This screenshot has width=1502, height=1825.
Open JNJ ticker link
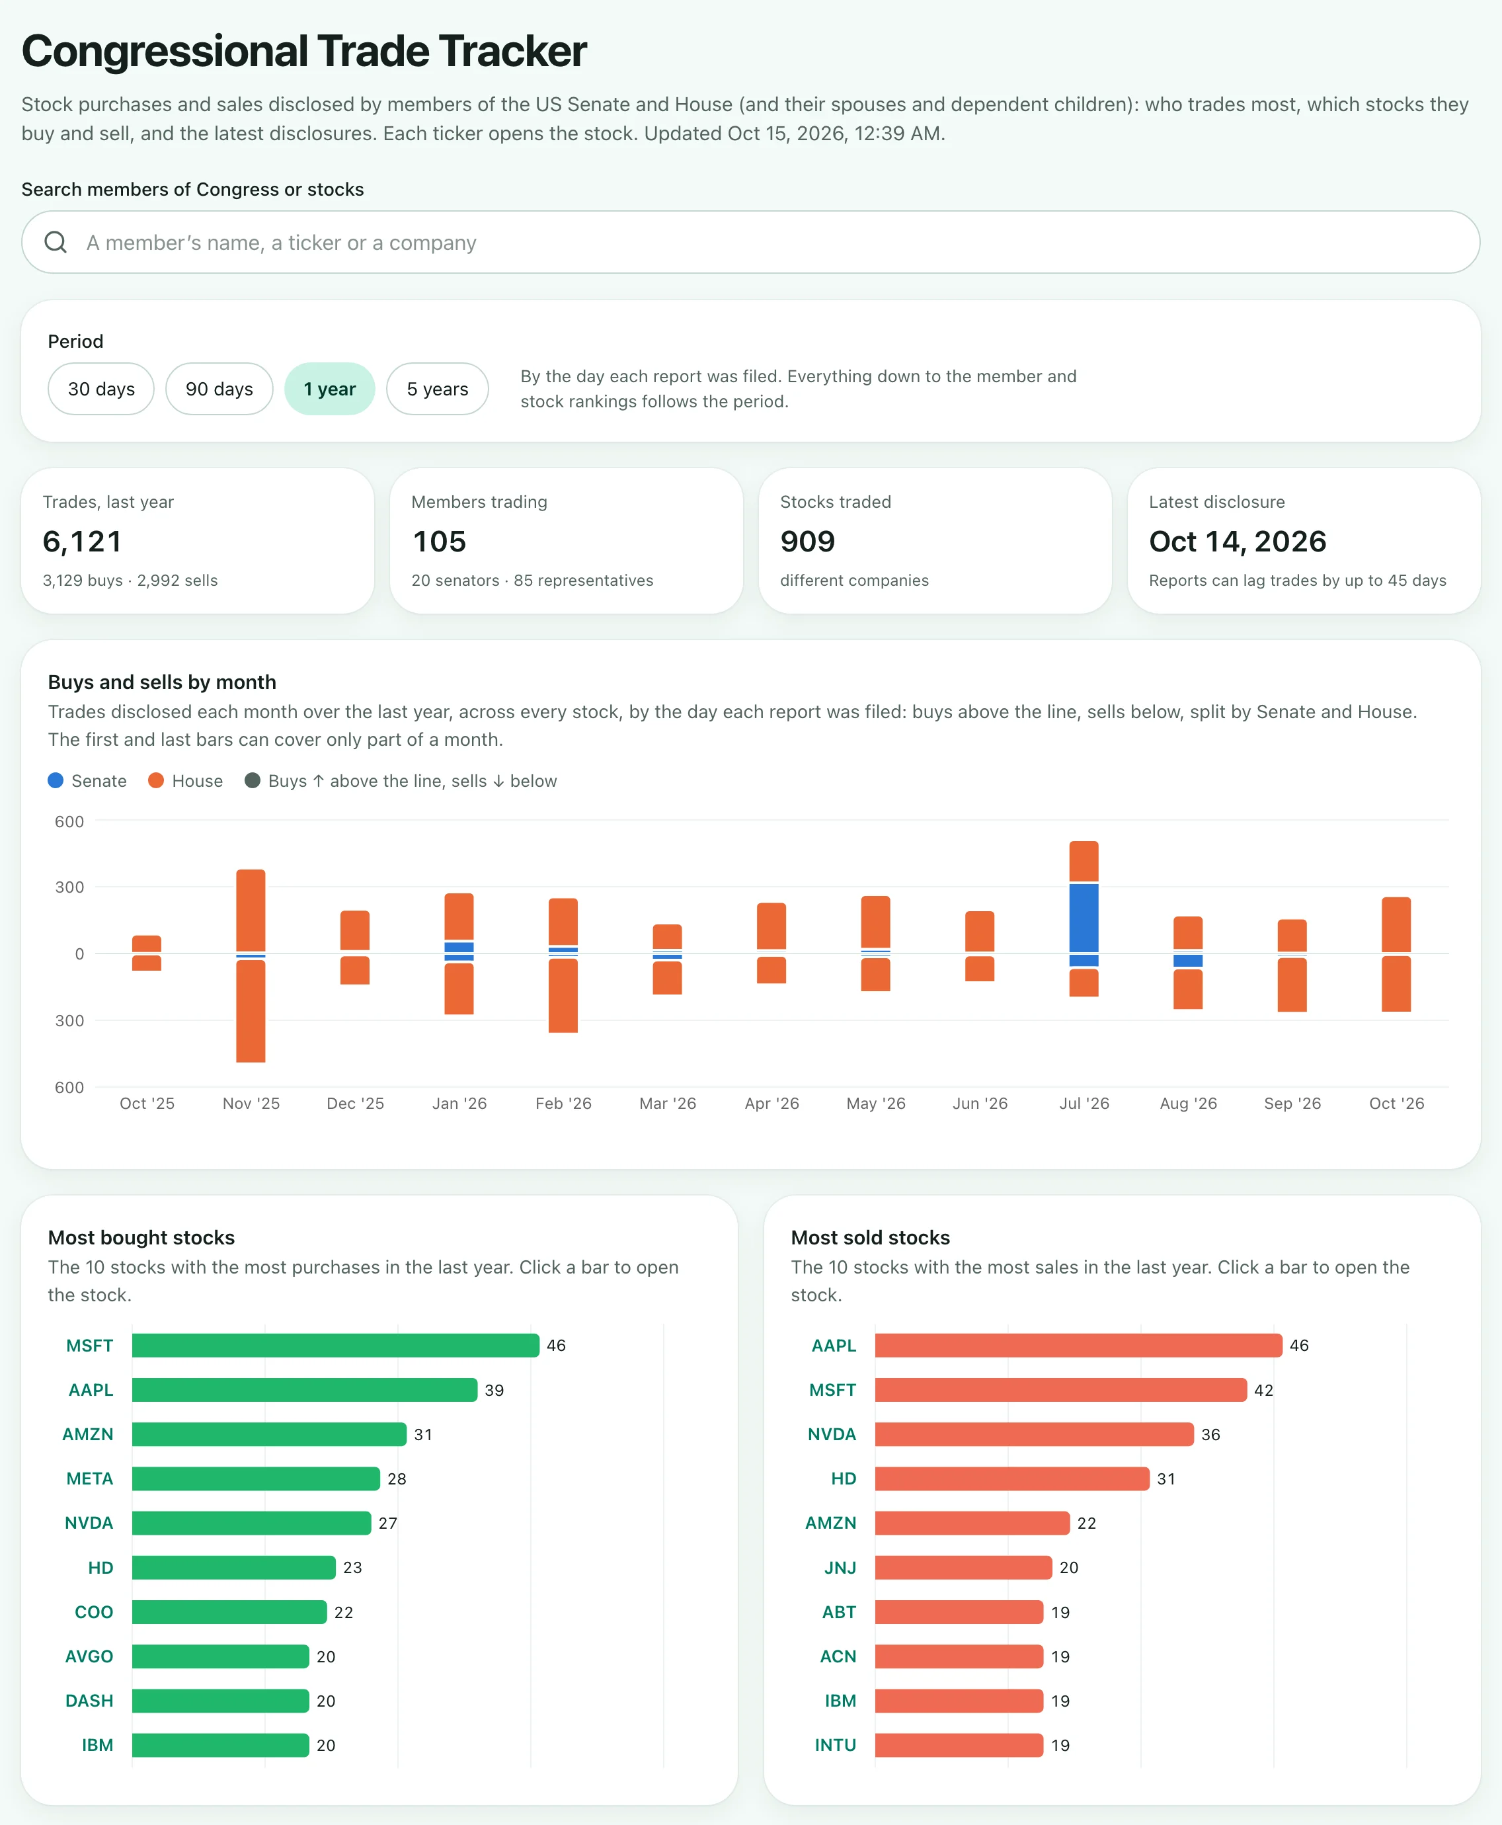pyautogui.click(x=840, y=1567)
